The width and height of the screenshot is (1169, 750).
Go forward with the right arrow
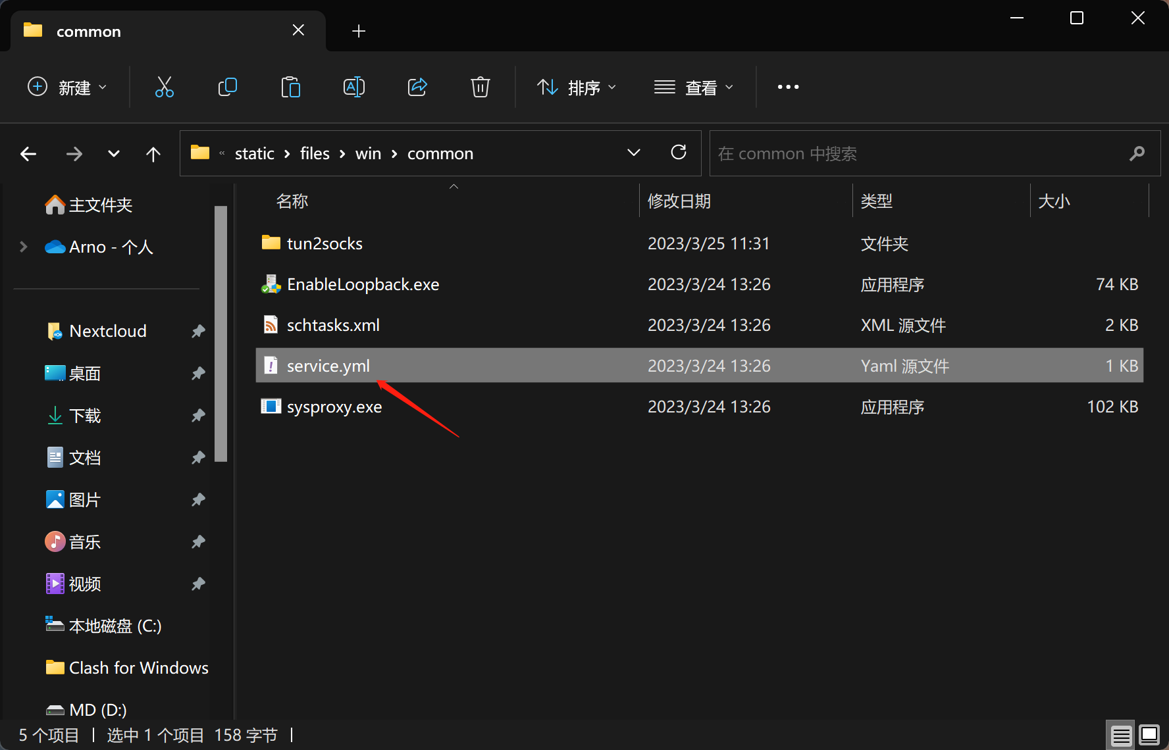[74, 154]
